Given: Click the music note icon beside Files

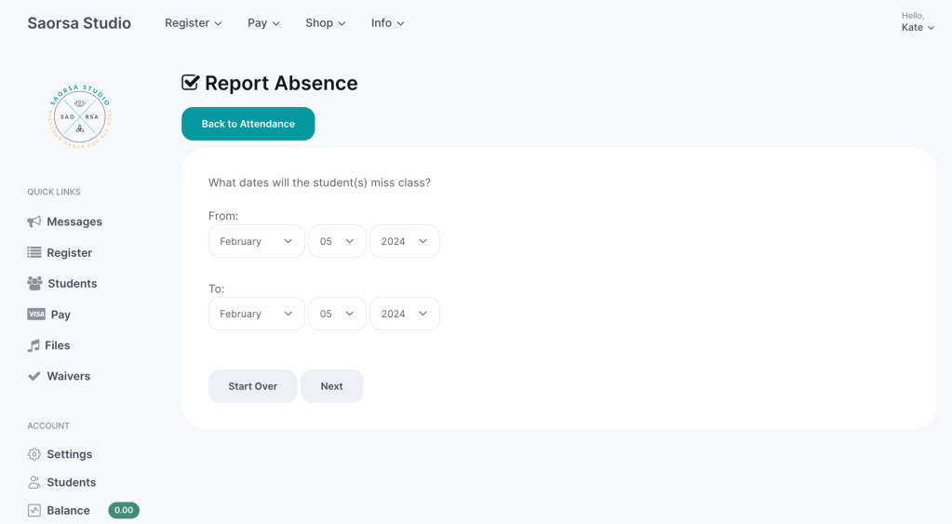Looking at the screenshot, I should (x=34, y=345).
